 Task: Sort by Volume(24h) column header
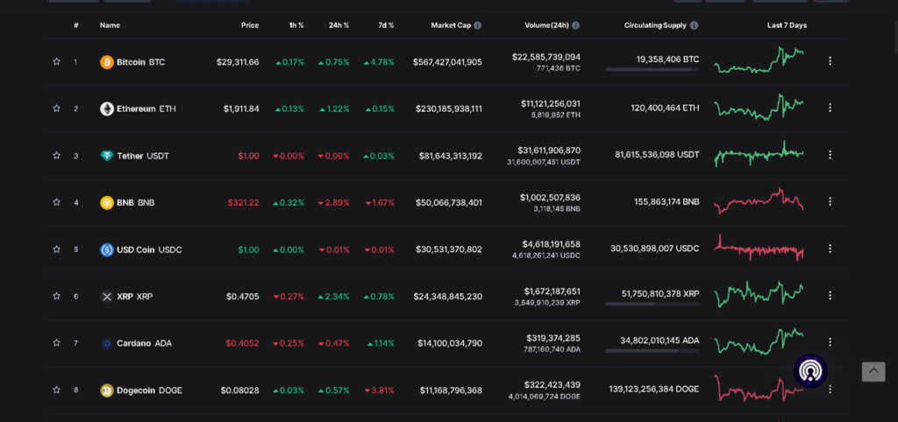(x=546, y=25)
